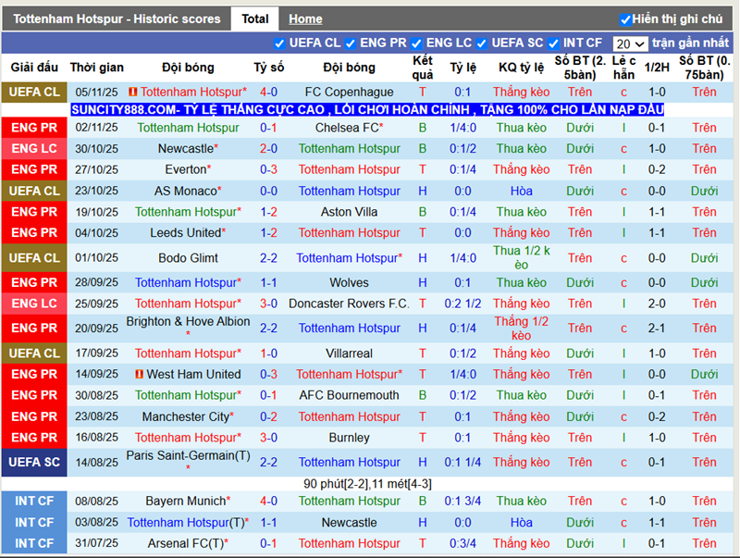Switch to the Total tab

pos(255,19)
